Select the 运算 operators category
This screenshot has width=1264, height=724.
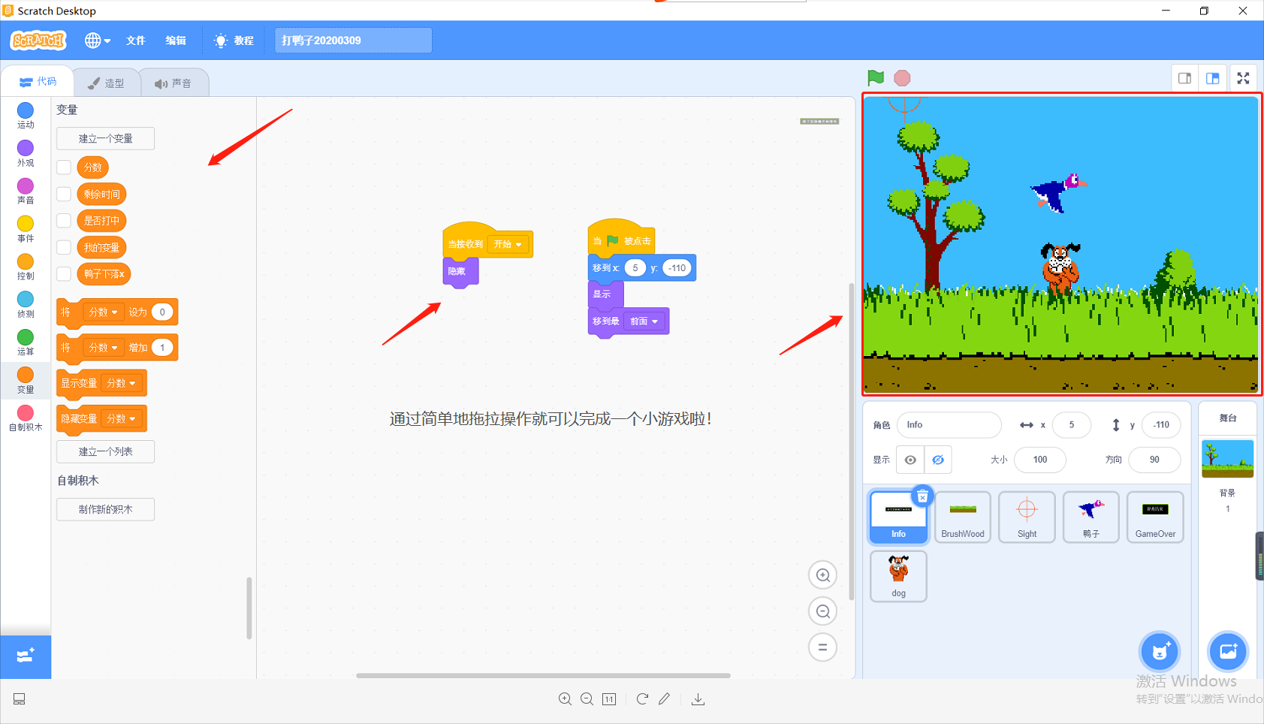pos(26,342)
